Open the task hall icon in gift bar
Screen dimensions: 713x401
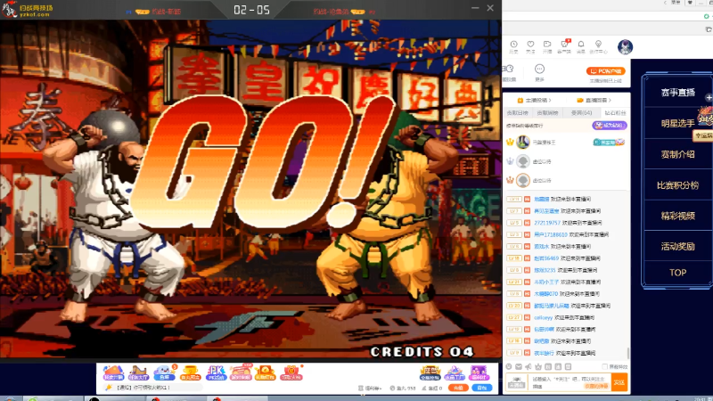[x=139, y=372]
